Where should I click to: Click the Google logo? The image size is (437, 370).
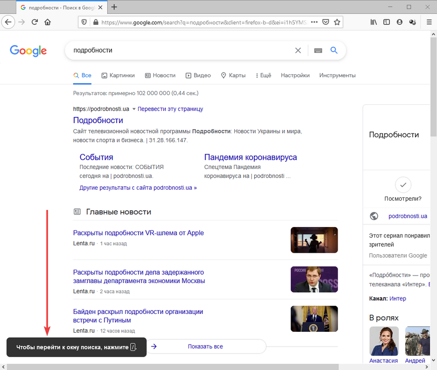point(28,51)
